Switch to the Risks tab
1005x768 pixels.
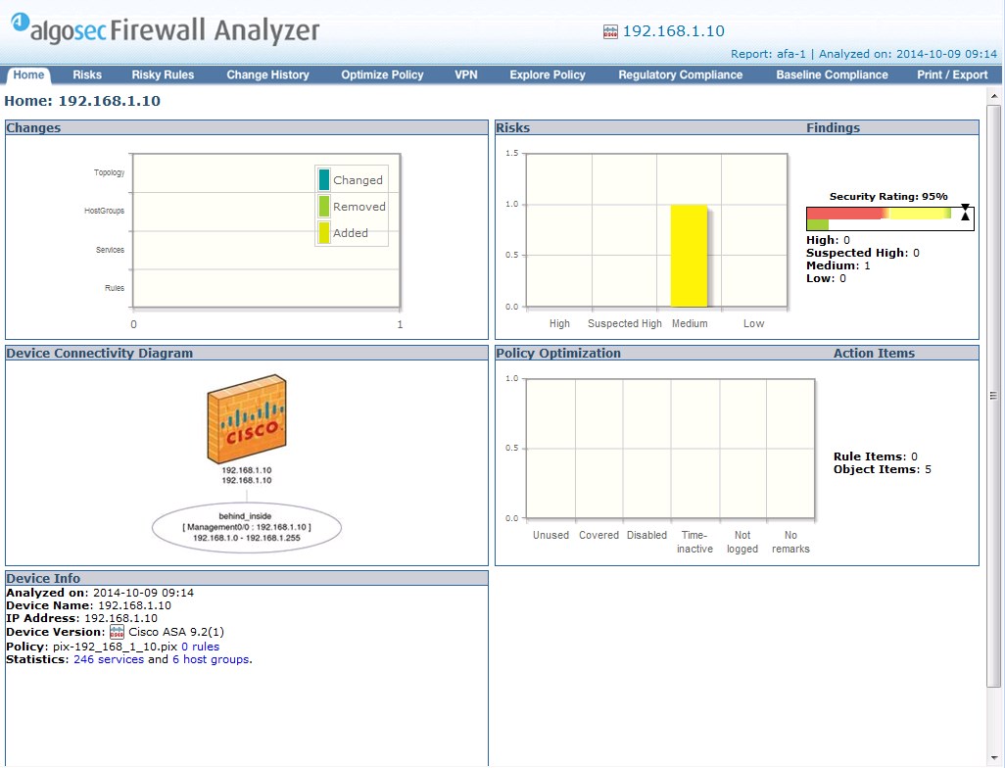point(87,74)
